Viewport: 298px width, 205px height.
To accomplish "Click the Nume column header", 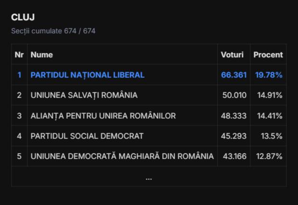I will [x=42, y=55].
